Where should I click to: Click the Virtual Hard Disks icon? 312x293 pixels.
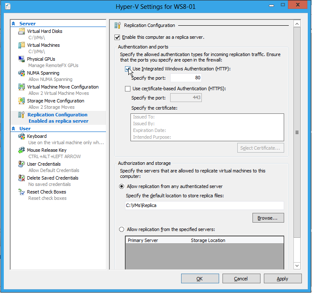(x=22, y=31)
